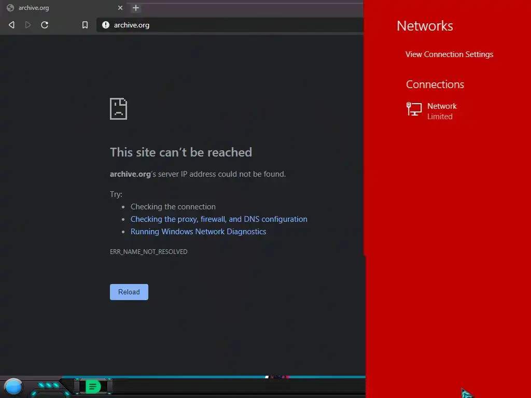The image size is (531, 398).
Task: Open proxy, firewall, and DNS configuration link
Action: point(219,219)
